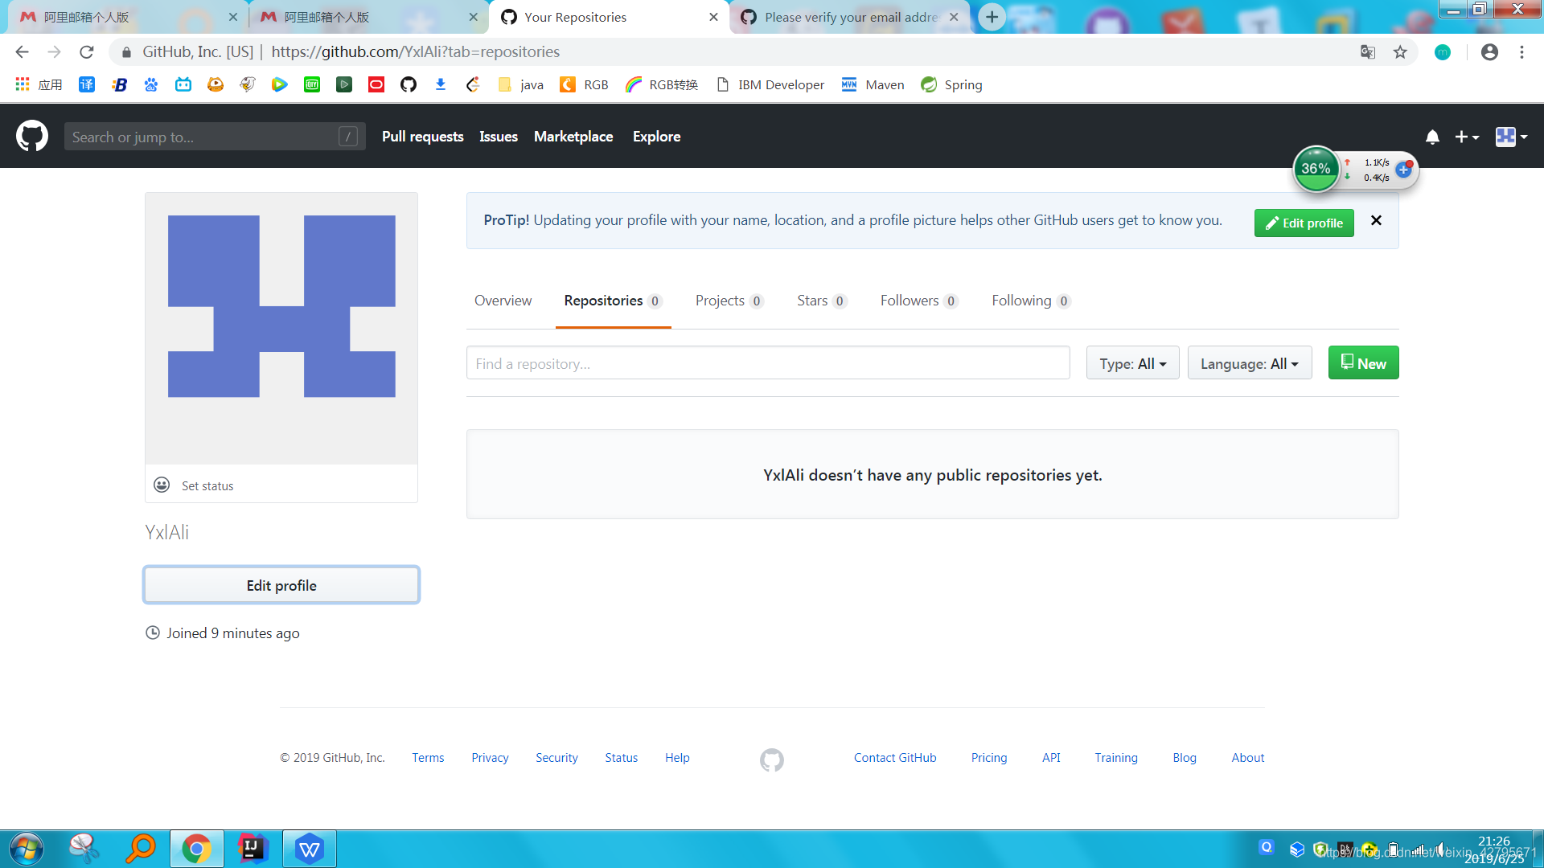This screenshot has height=868, width=1544.
Task: Expand the Language: All dropdown
Action: 1249,363
